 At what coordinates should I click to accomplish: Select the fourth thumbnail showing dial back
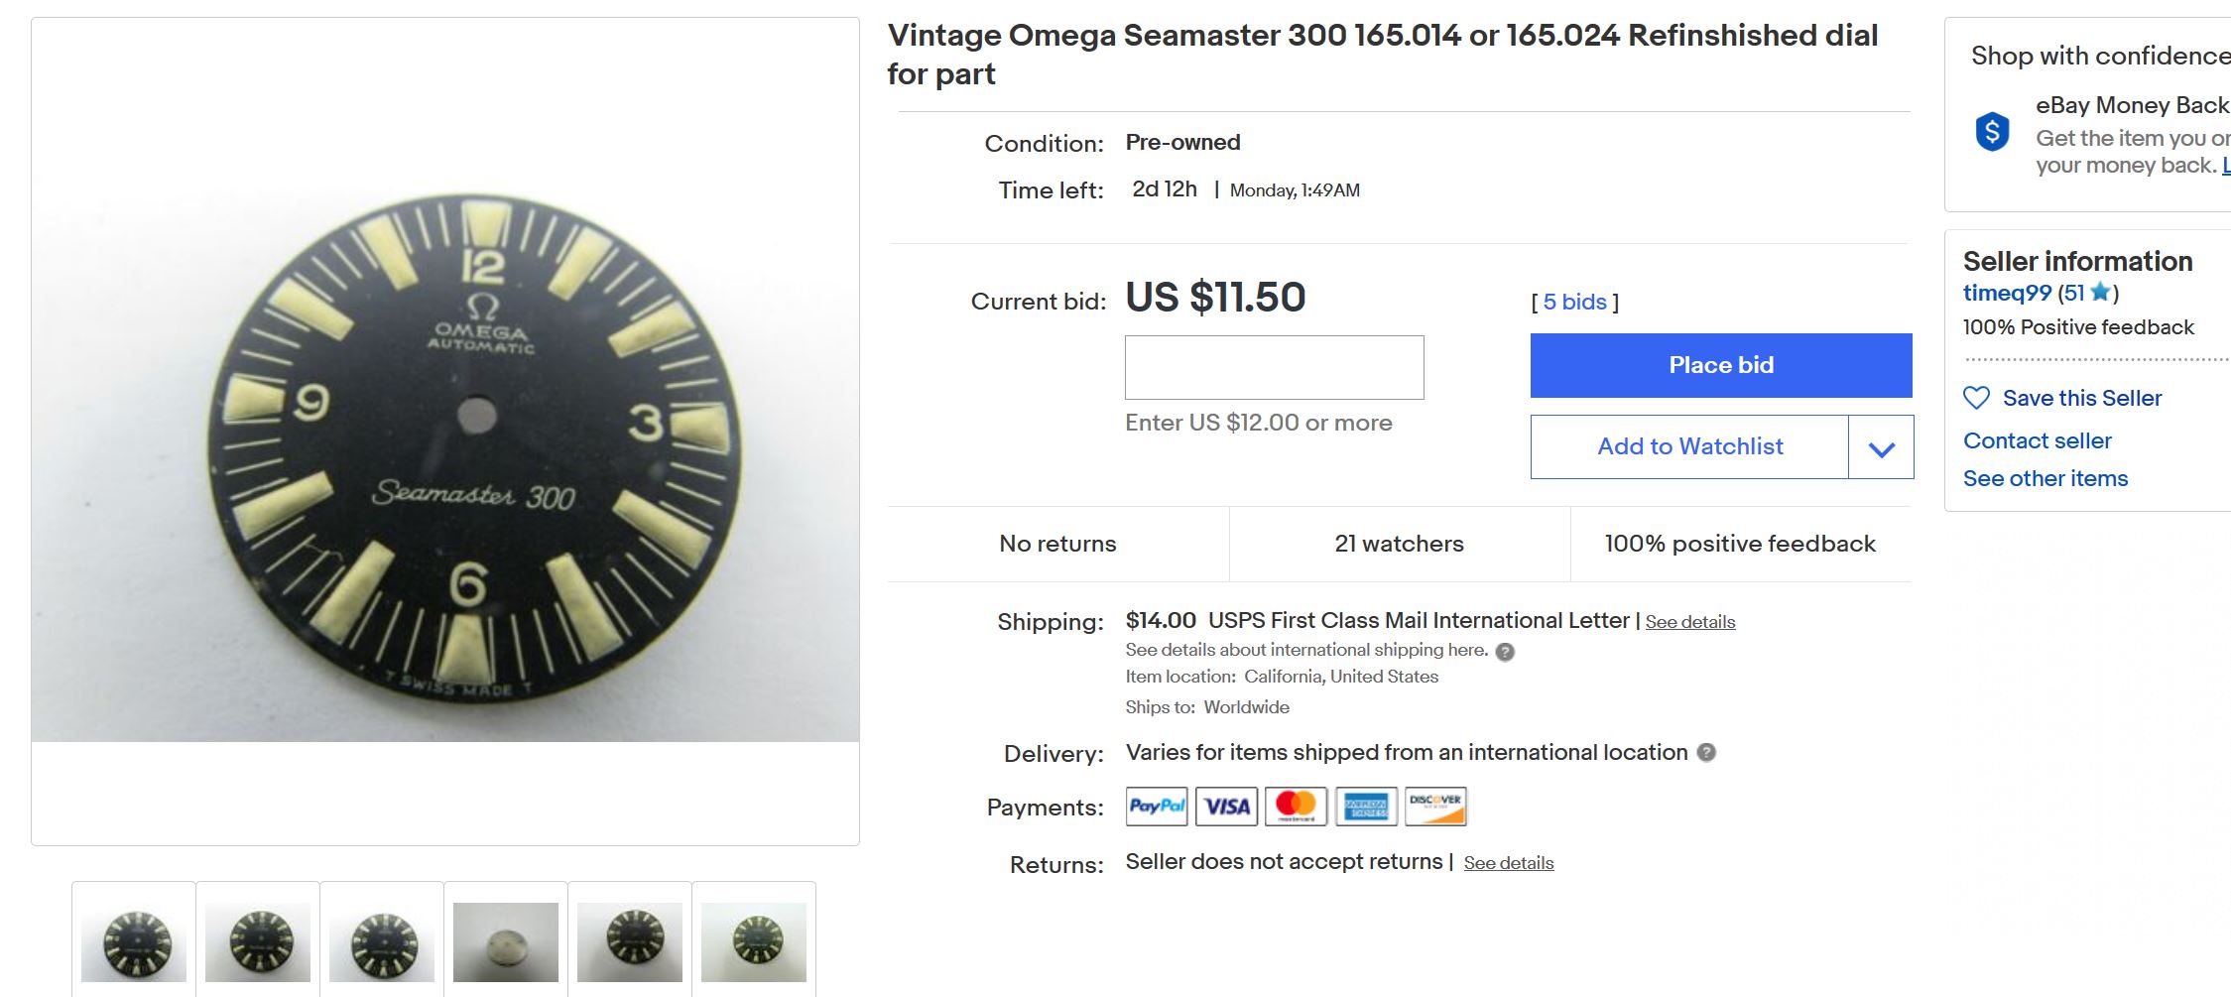pos(506,940)
